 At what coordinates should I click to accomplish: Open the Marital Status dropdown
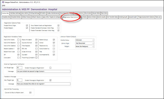tap(84, 40)
